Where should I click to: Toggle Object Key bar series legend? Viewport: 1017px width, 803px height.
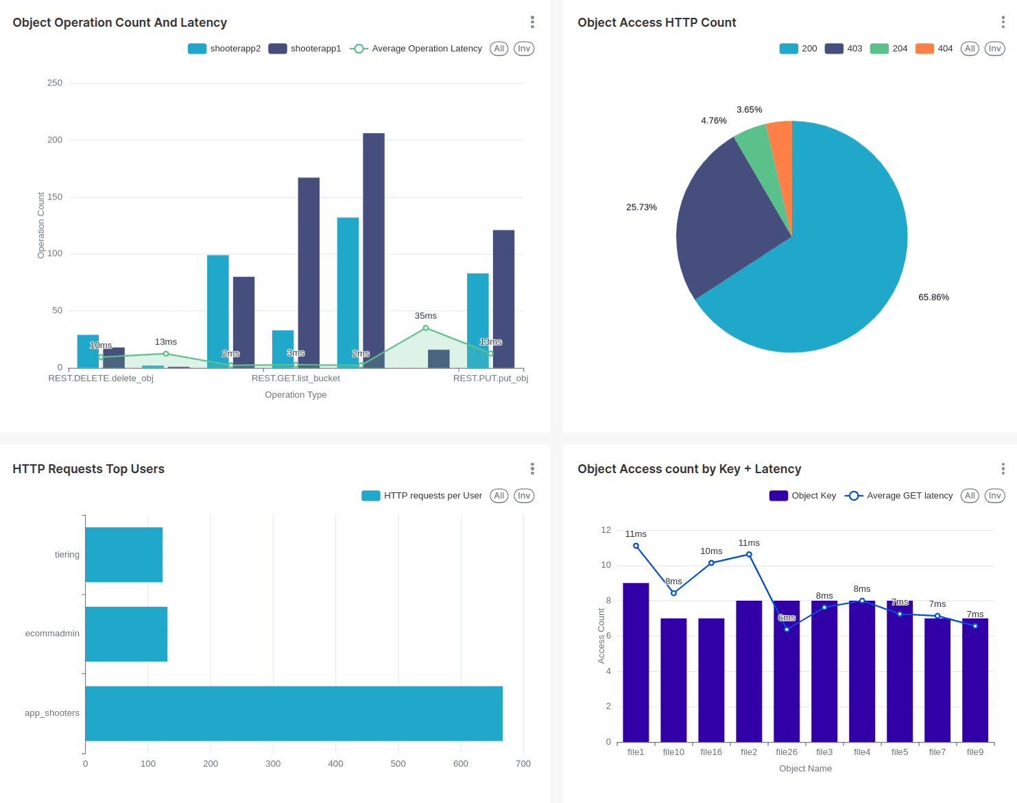(x=802, y=496)
